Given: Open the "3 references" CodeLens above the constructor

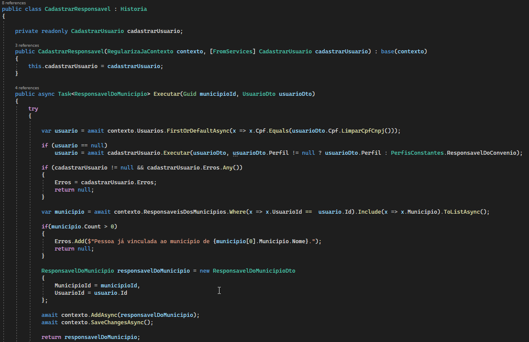Looking at the screenshot, I should tap(27, 45).
